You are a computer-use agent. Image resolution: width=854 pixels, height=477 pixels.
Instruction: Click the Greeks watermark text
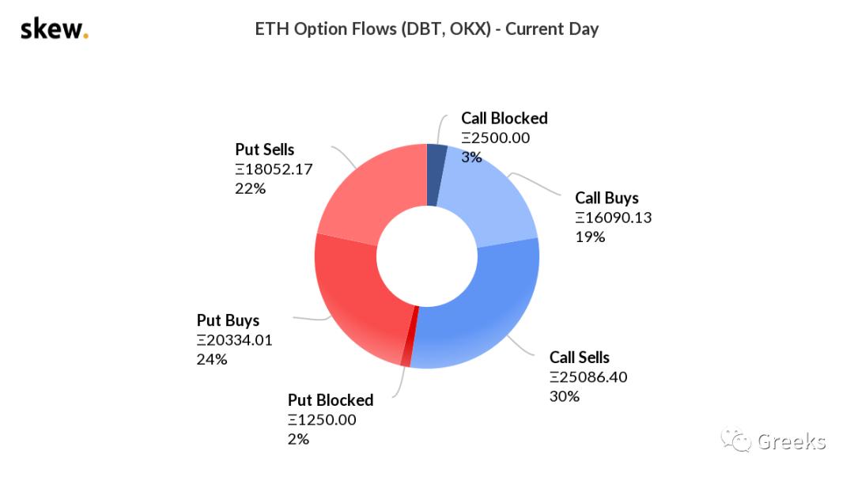point(792,441)
